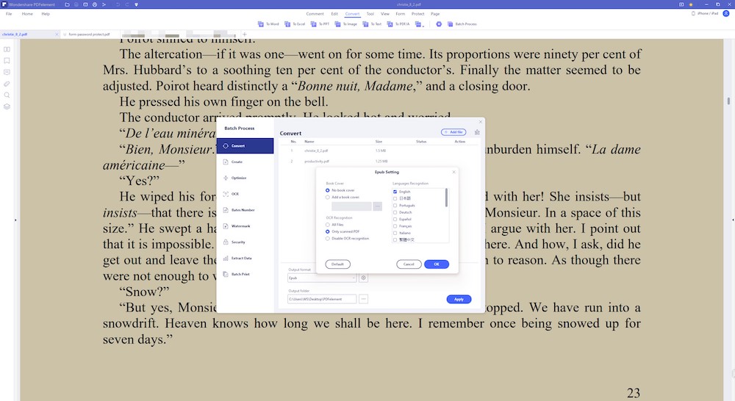Switch to the Form ribbon tab
The width and height of the screenshot is (735, 401).
401,13
